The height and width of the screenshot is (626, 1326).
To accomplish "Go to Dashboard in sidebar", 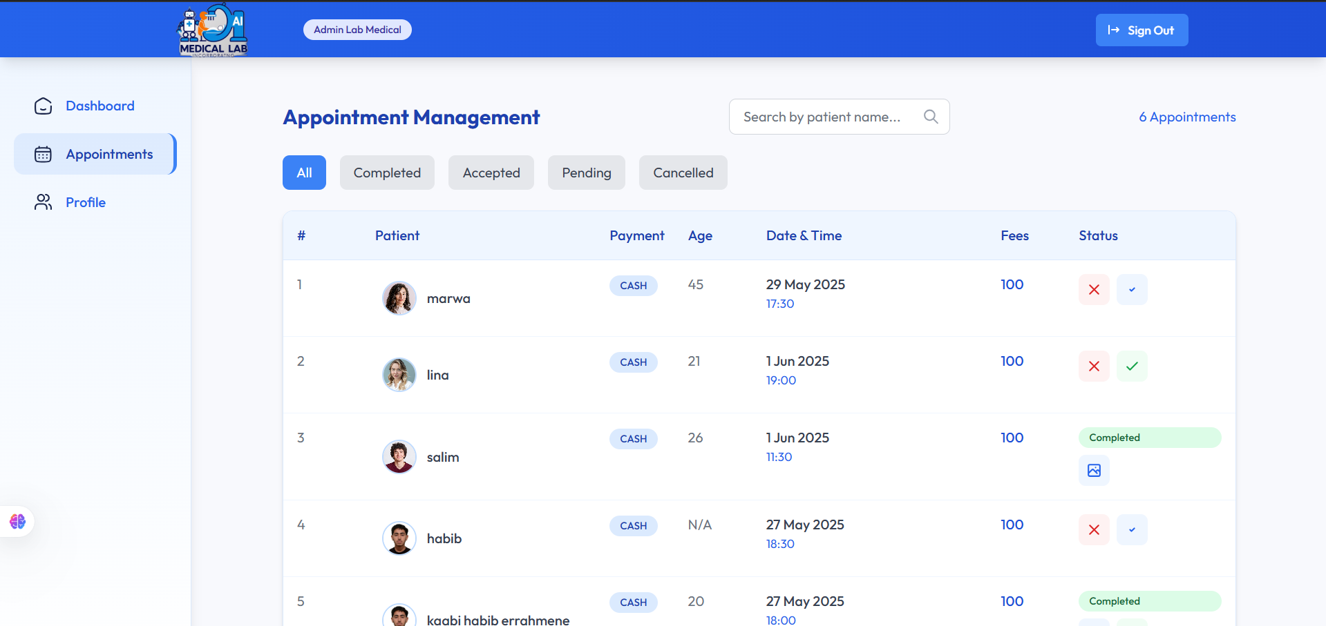I will pos(100,106).
